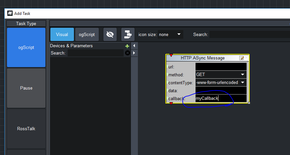Screen dimensions: 290x155
Task: Click the callback field with myCallback
Action: pos(221,98)
